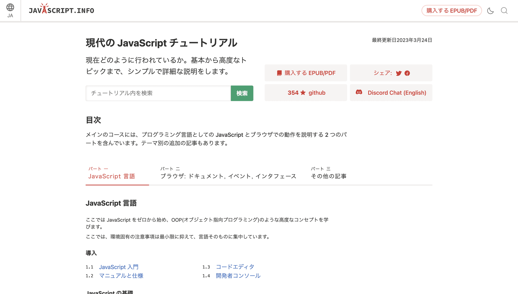This screenshot has height=294, width=518.
Task: Click the JavaScript 言語 section heading
Action: (x=111, y=203)
